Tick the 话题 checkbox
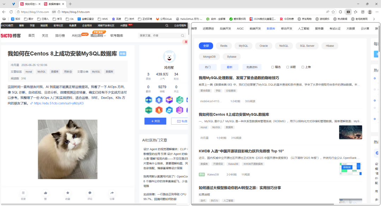This screenshot has width=381, height=206. 288,67
